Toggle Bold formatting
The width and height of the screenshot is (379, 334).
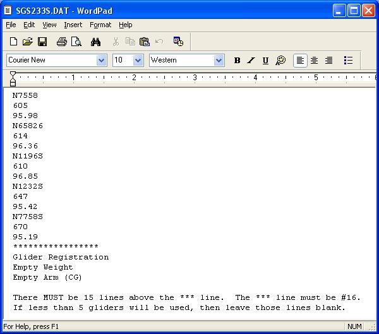click(x=237, y=61)
